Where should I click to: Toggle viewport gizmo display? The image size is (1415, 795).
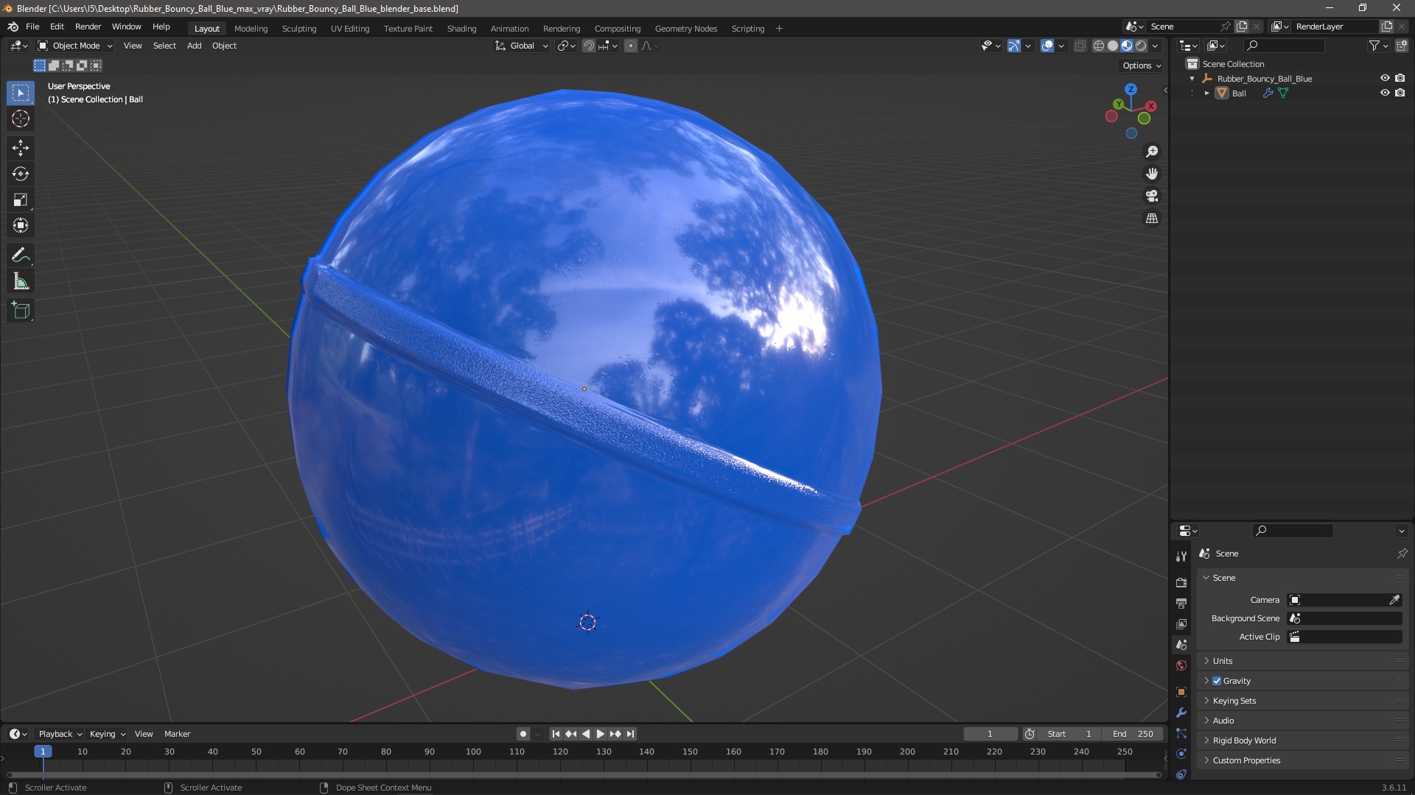point(1014,46)
